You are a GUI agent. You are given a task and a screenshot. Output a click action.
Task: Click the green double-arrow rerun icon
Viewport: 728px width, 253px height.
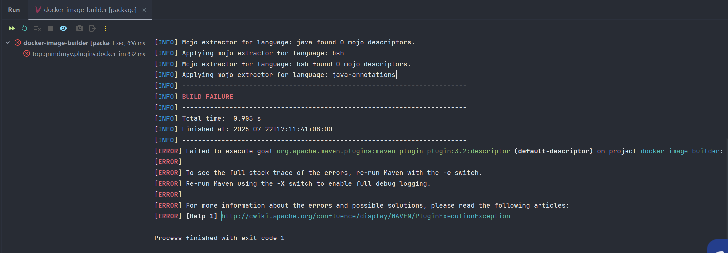click(x=12, y=28)
